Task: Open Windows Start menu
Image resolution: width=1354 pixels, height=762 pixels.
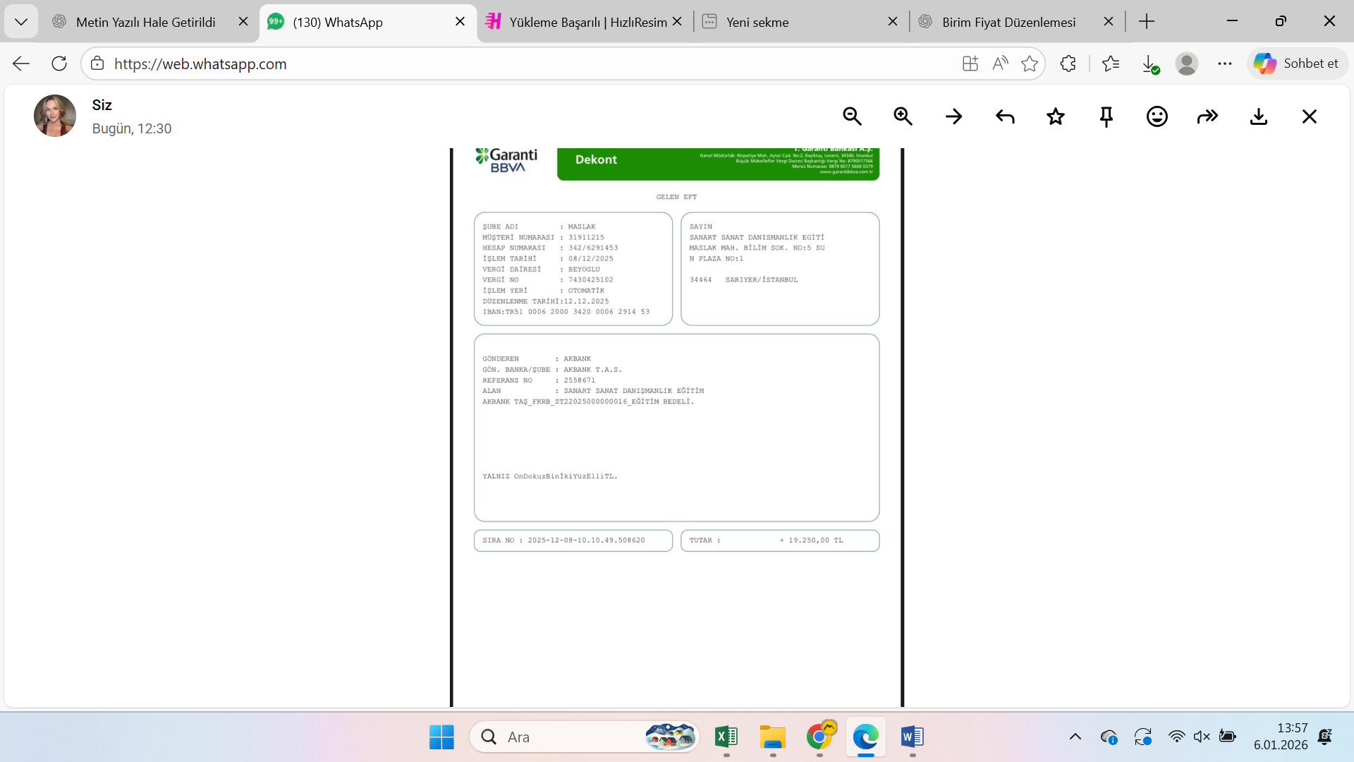Action: (441, 737)
